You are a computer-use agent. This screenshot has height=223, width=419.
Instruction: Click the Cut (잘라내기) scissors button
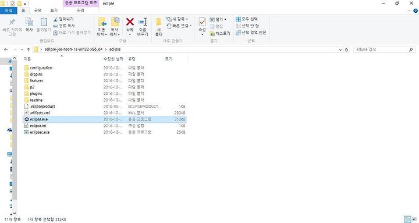point(63,19)
